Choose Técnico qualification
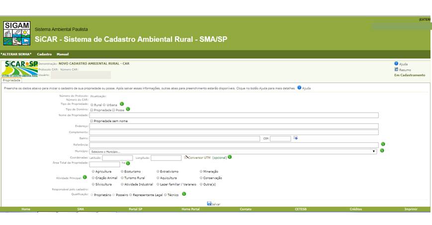 (166, 195)
